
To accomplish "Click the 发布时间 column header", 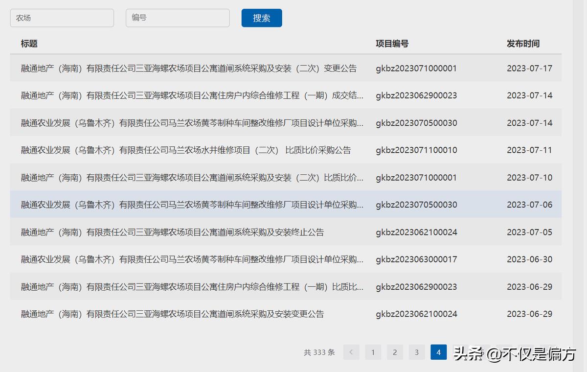I will click(523, 44).
